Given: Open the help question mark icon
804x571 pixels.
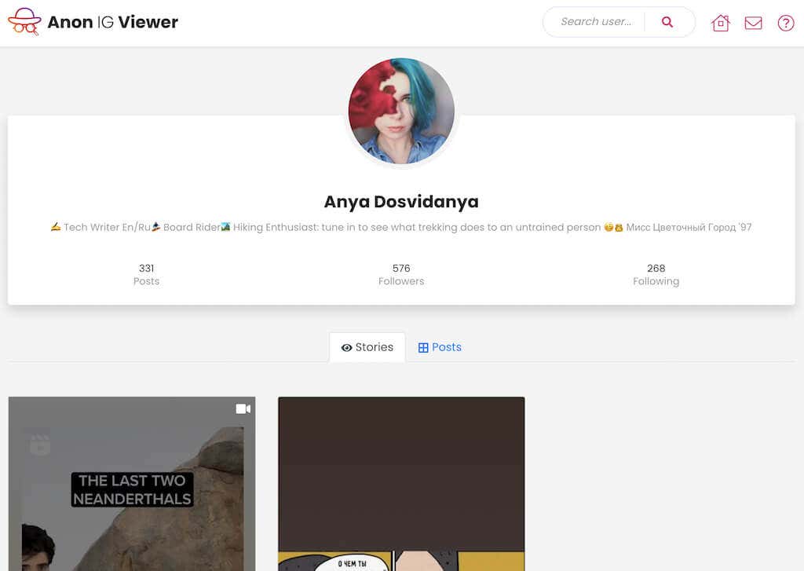Looking at the screenshot, I should (x=785, y=23).
